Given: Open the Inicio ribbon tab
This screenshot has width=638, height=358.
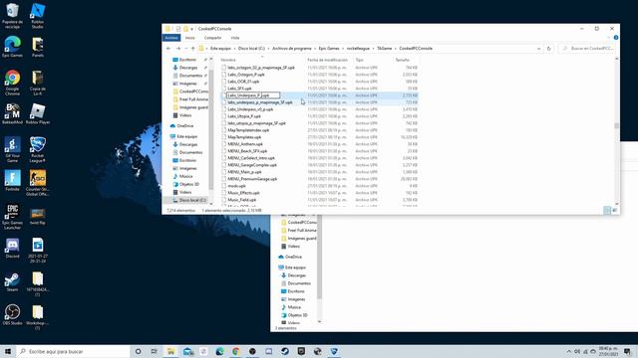Looking at the screenshot, I should [190, 38].
